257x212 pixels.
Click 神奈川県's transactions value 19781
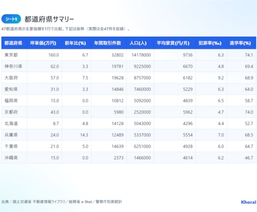point(117,66)
